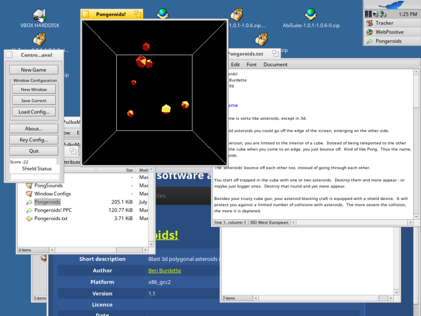Click the PongSounds folder icon
421x316 pixels.
(29, 185)
